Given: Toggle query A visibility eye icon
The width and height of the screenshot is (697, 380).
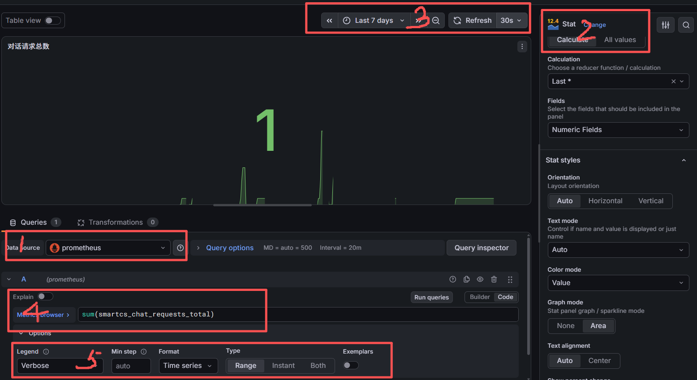Looking at the screenshot, I should tap(480, 279).
